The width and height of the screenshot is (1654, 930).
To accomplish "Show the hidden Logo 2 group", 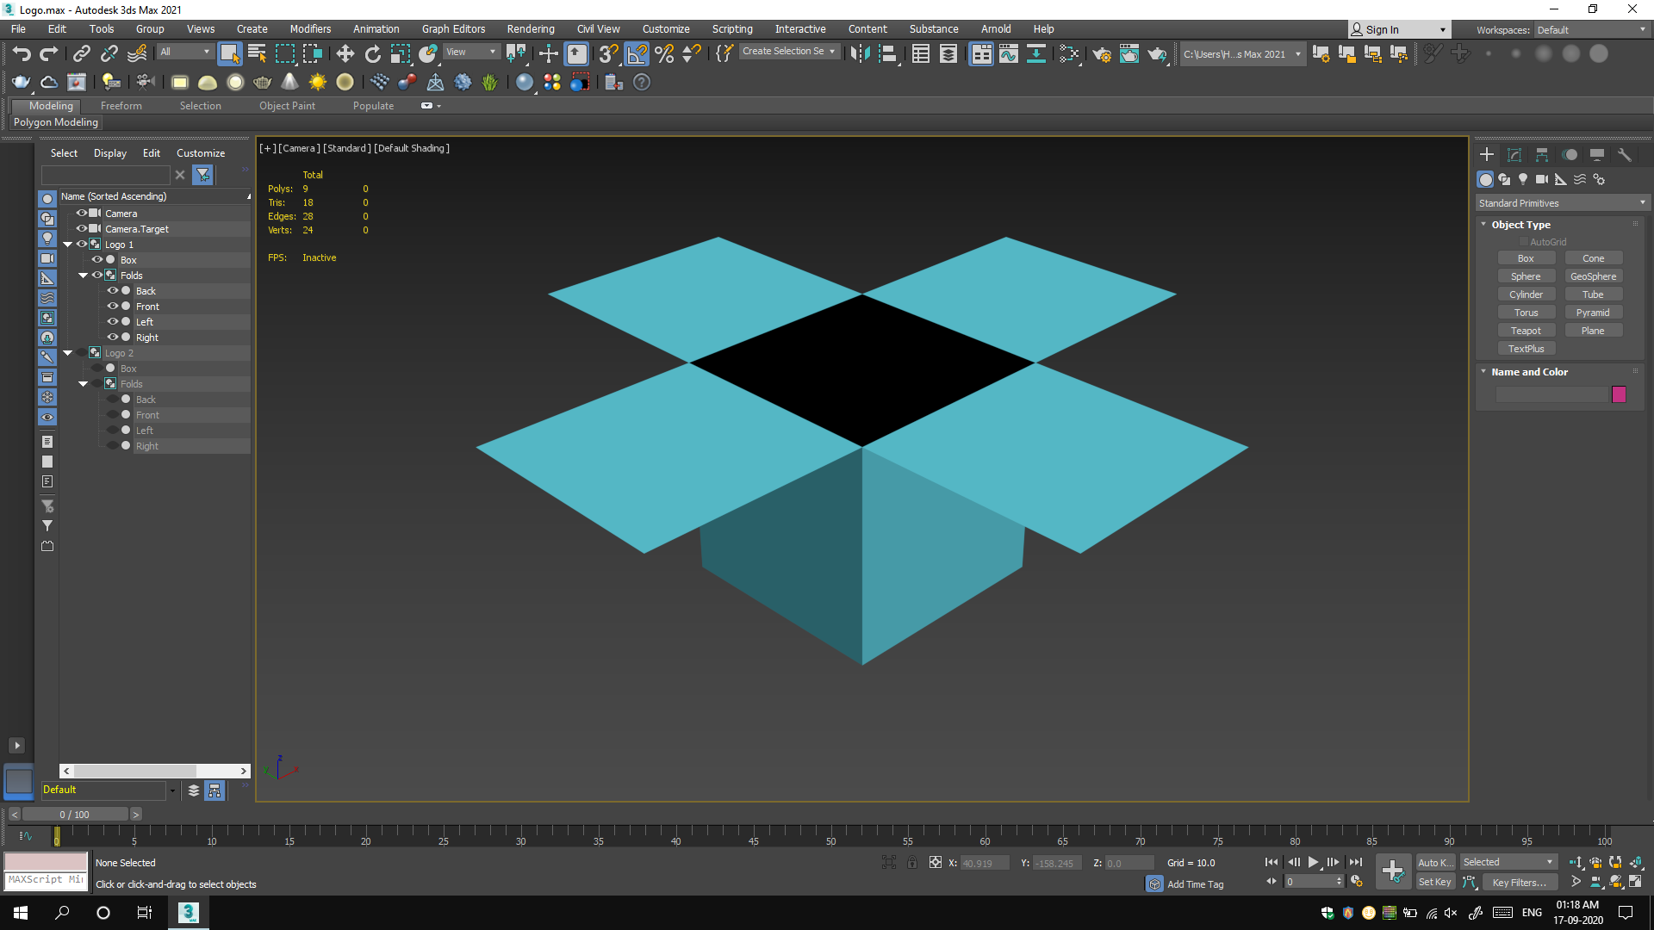I will (81, 353).
